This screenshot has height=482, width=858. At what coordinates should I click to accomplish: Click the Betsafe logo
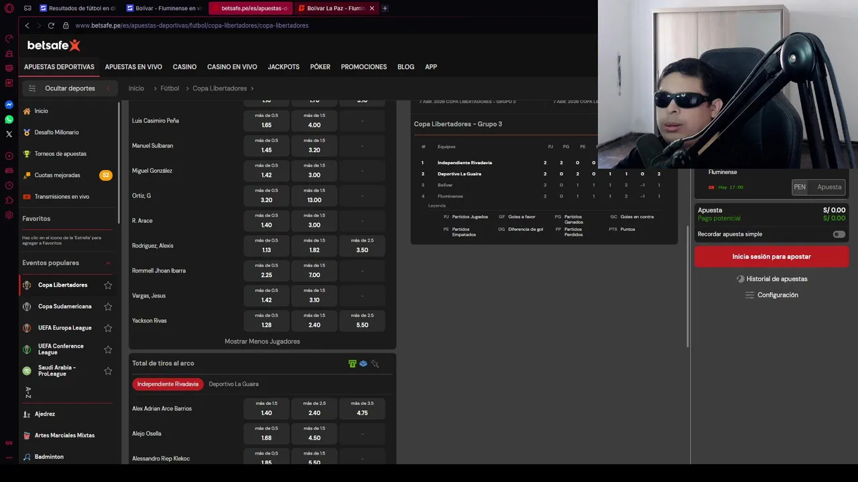pos(54,46)
